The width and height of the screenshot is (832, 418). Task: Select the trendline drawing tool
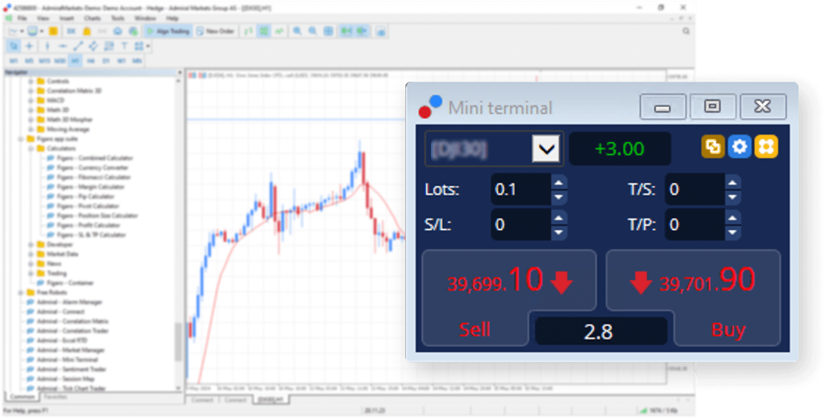78,46
